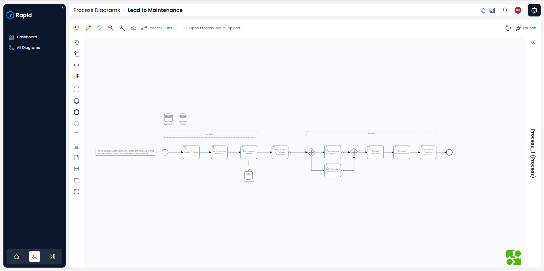Go to home via bottom sidebar icon
This screenshot has height=271, width=544.
17,257
